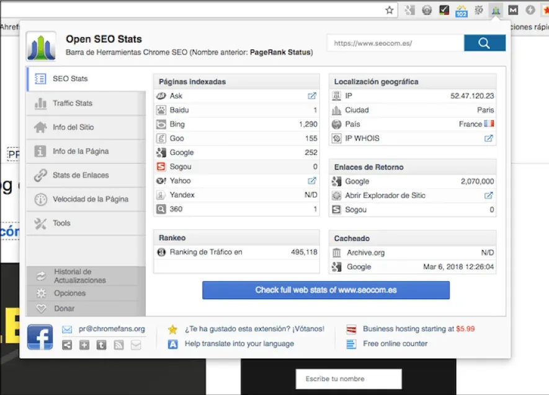Click the 360 search engine row
Viewport: 549px width, 395px height.
pyautogui.click(x=237, y=209)
